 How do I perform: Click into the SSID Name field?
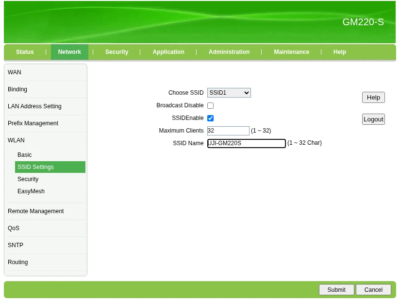tap(247, 143)
